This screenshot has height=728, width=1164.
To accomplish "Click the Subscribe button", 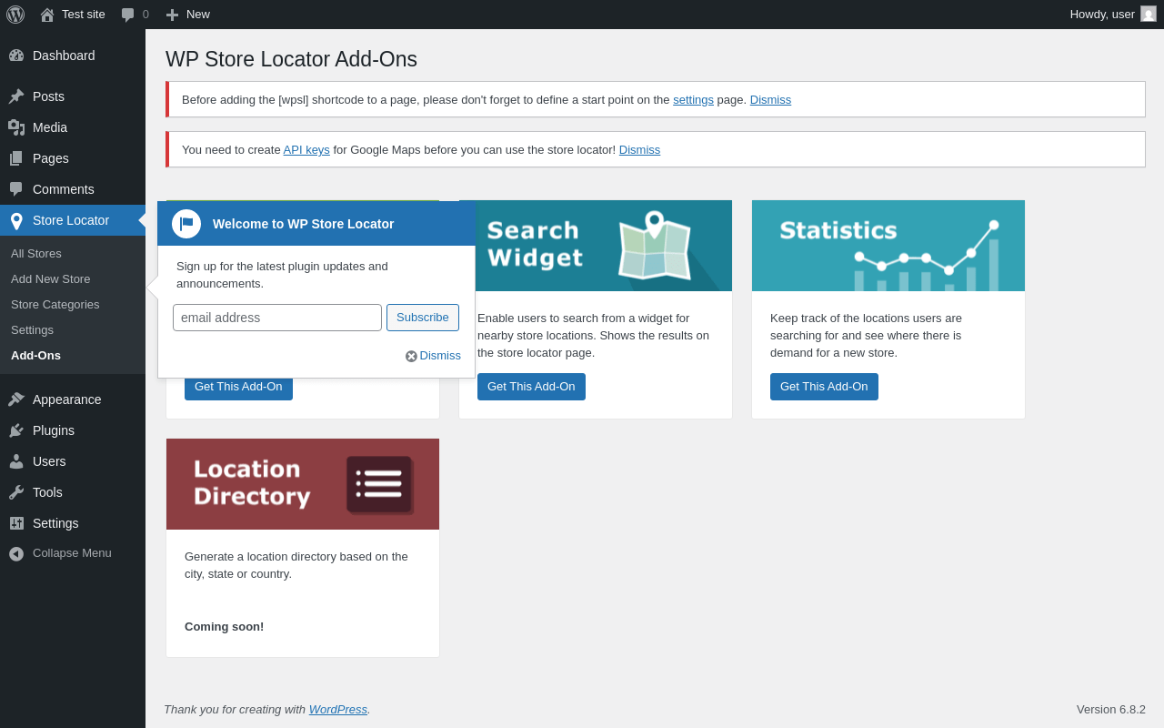I will [x=423, y=318].
